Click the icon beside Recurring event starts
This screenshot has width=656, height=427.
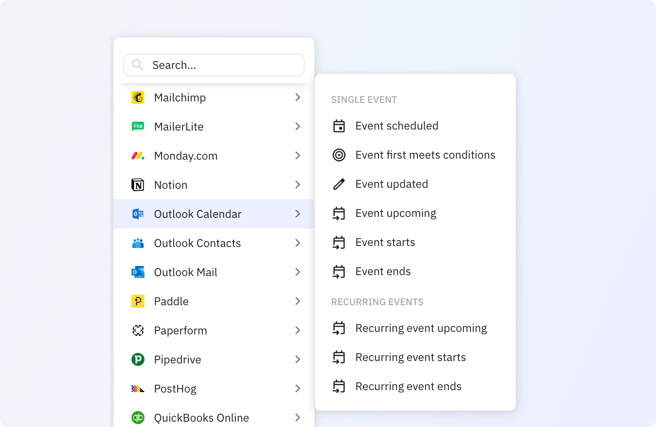[339, 358]
